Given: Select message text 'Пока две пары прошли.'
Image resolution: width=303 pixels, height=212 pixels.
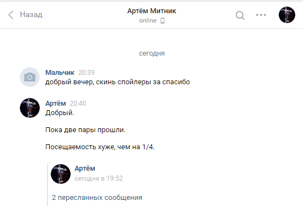Looking at the screenshot, I should pyautogui.click(x=86, y=130).
